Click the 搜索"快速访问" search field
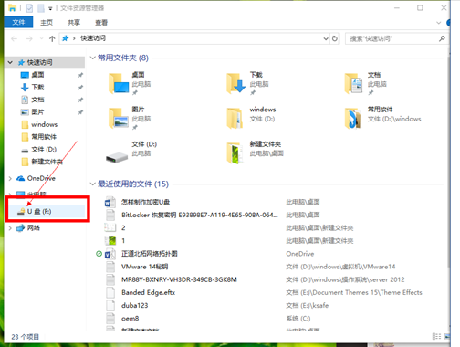The height and width of the screenshot is (347, 460). point(392,38)
